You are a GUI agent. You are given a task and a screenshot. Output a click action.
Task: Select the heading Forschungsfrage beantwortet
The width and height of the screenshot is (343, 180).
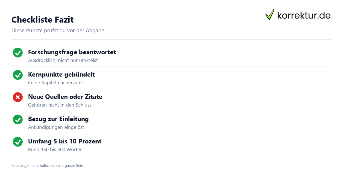[72, 52]
